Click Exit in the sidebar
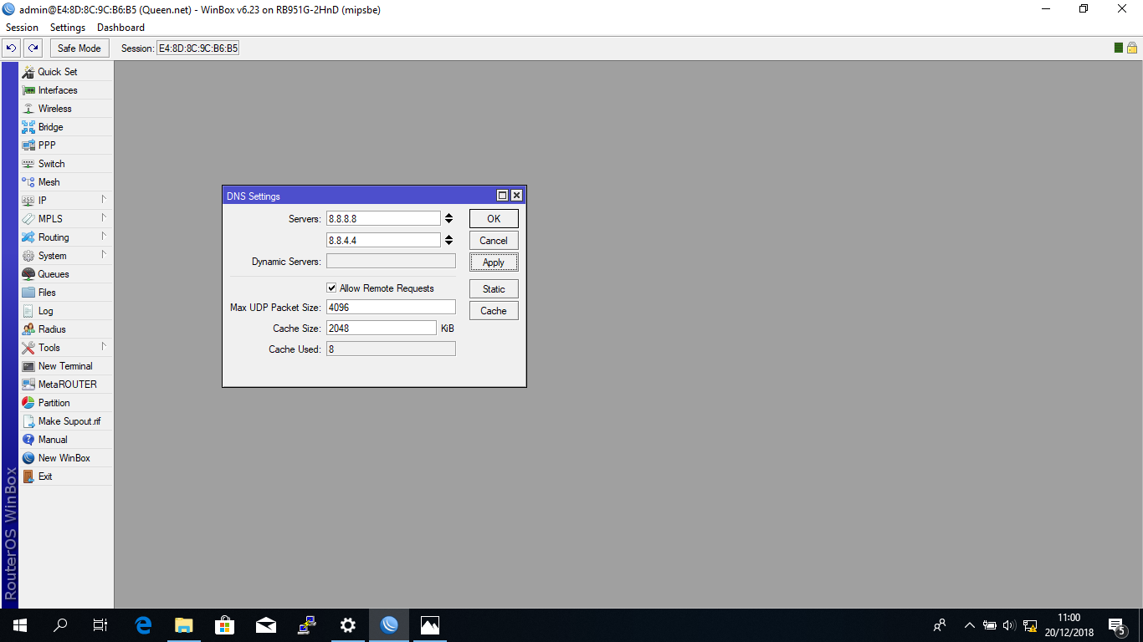Image resolution: width=1143 pixels, height=642 pixels. pos(66,476)
